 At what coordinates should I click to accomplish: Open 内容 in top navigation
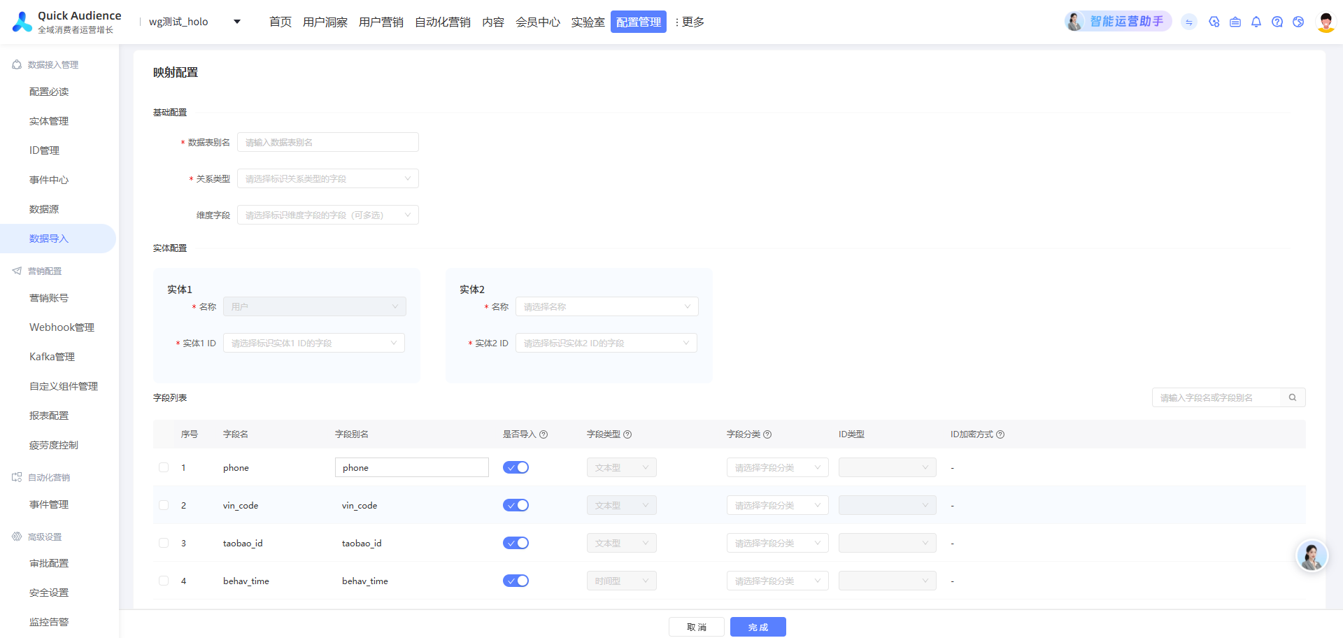tap(493, 22)
